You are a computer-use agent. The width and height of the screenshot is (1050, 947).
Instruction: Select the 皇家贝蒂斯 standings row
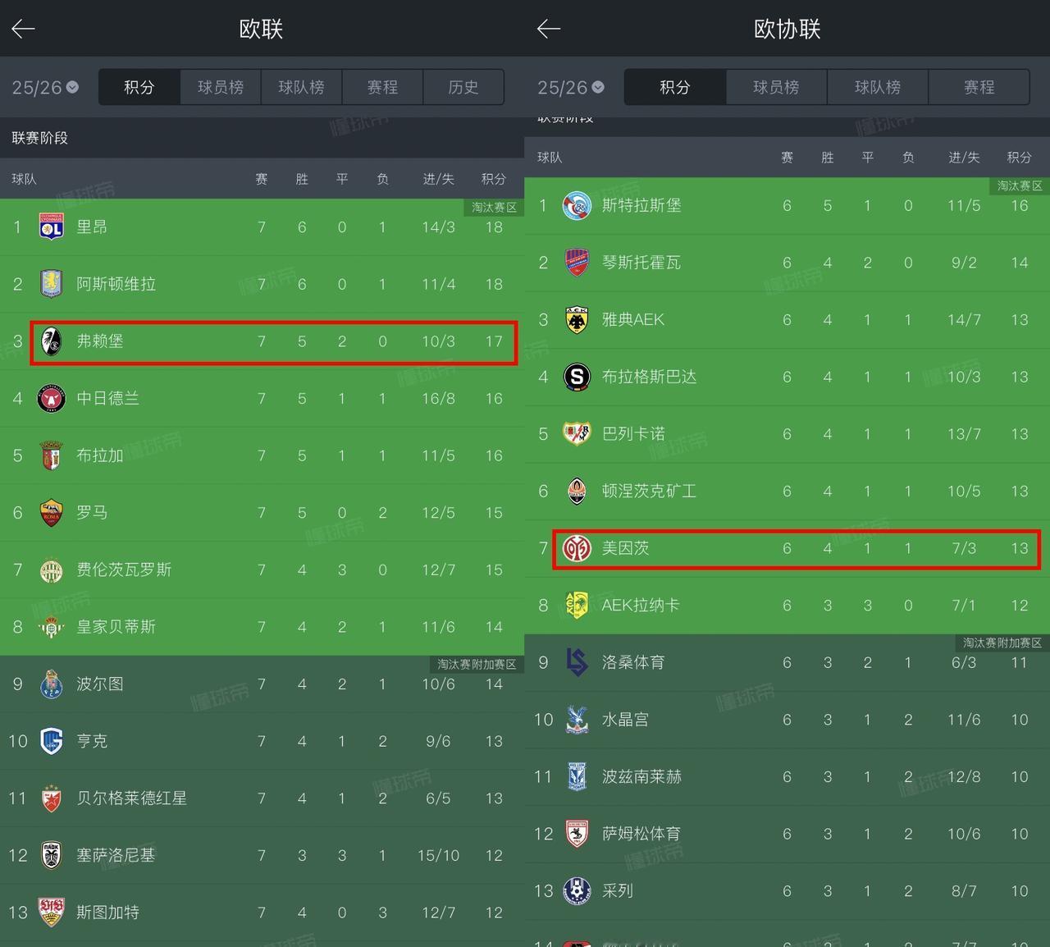click(262, 627)
